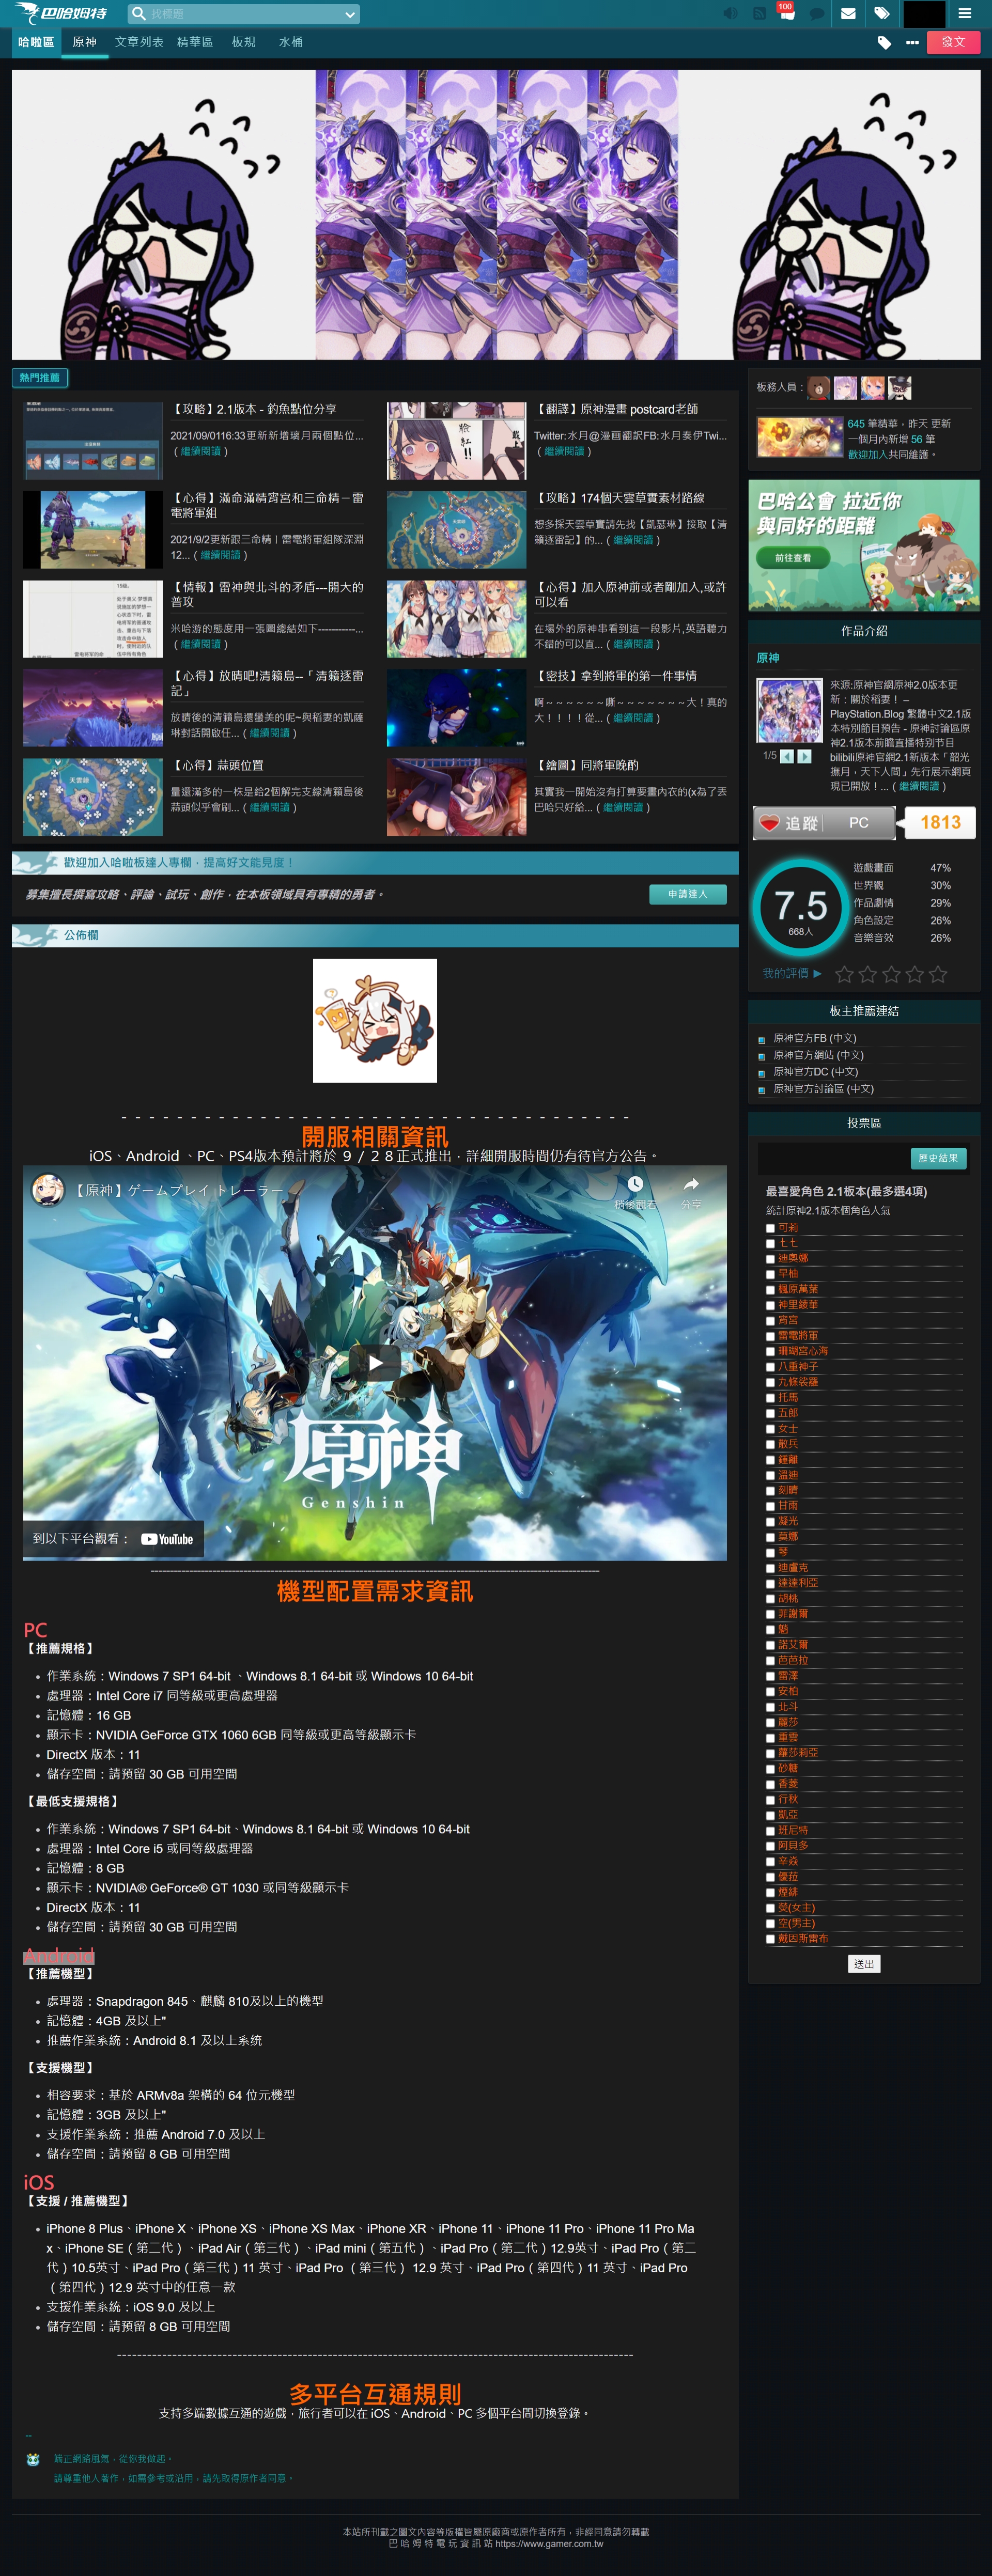Open the 原神官方討論區 (中文) link
Image resolution: width=992 pixels, height=2576 pixels.
tap(823, 1089)
